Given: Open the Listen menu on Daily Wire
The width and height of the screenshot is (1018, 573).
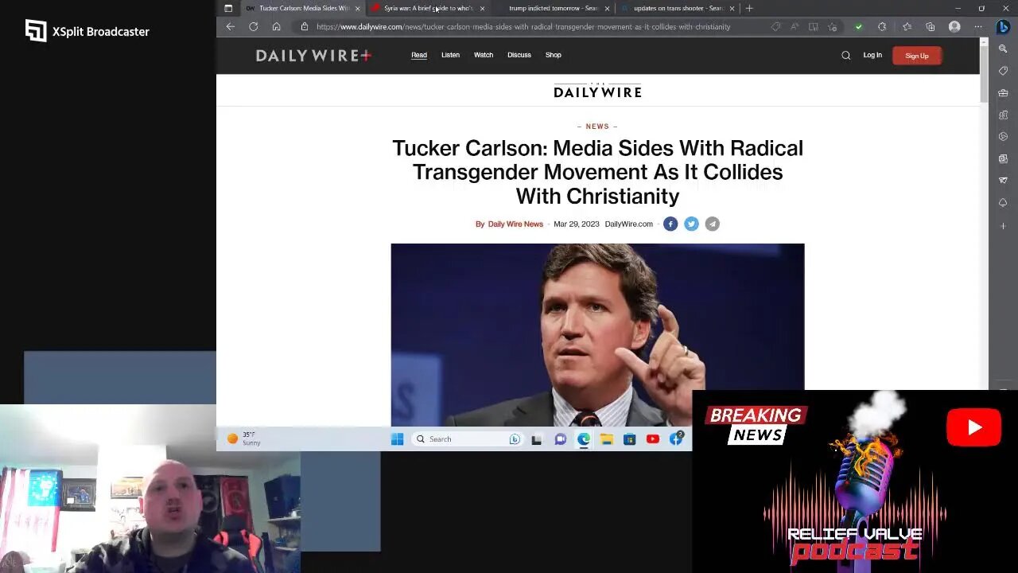Looking at the screenshot, I should point(450,55).
